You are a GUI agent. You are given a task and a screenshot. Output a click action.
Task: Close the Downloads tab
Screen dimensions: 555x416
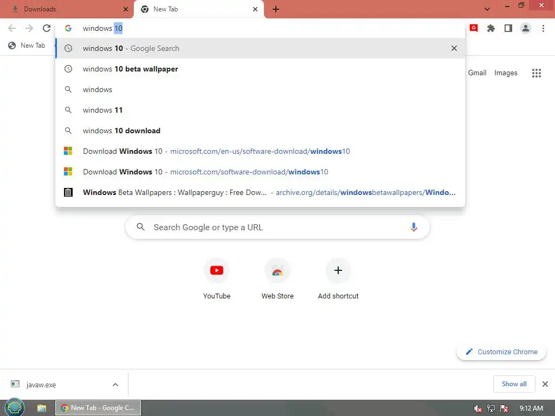pyautogui.click(x=126, y=9)
